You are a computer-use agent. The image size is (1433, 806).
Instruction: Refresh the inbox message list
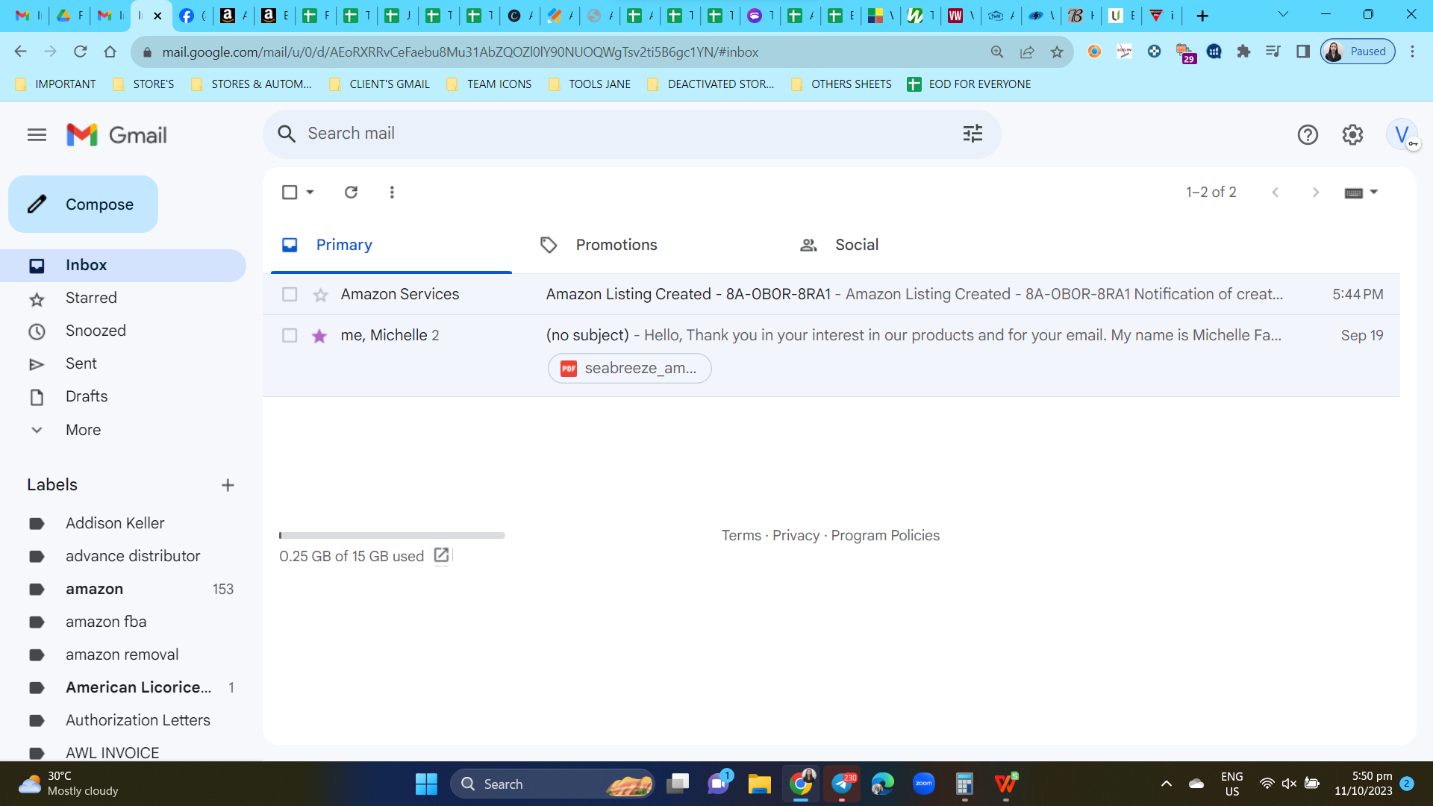point(351,193)
